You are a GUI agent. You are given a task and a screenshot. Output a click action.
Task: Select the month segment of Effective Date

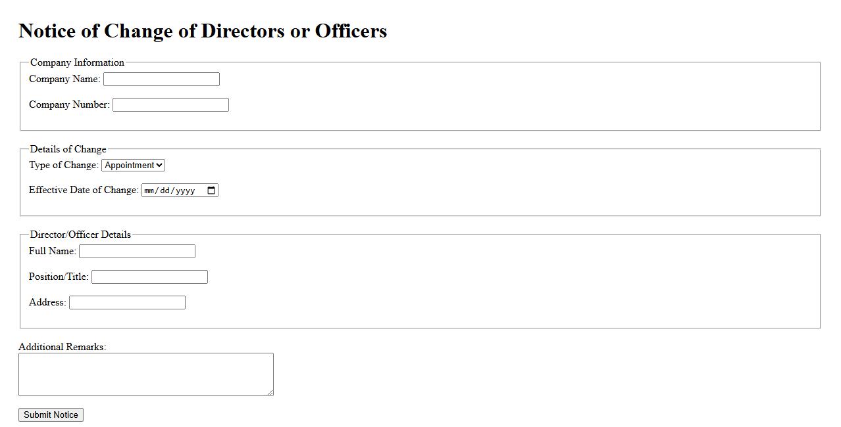149,191
